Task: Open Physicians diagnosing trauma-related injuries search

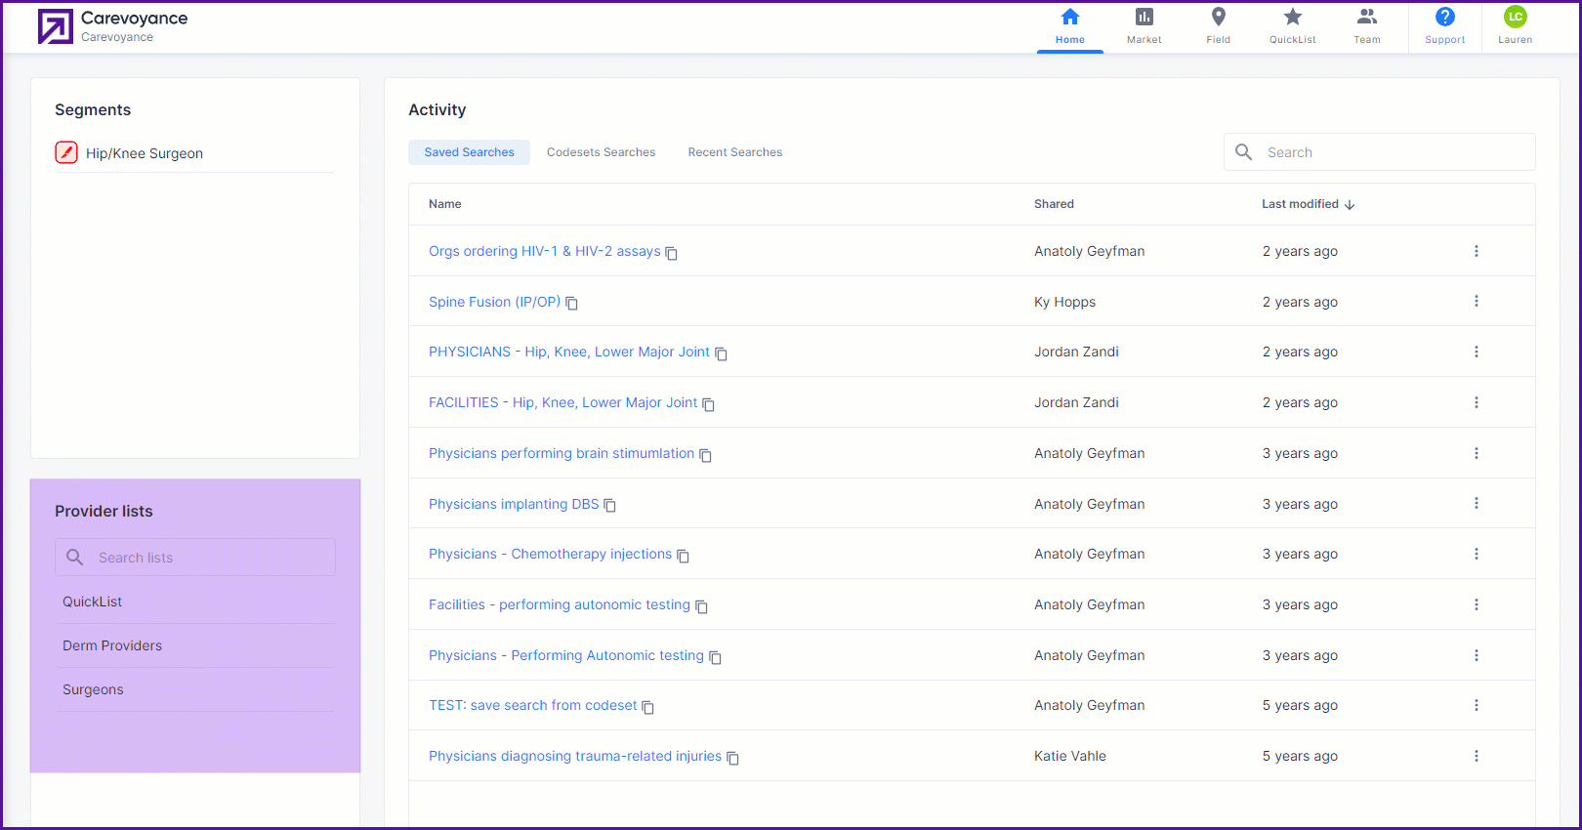Action: (x=575, y=756)
